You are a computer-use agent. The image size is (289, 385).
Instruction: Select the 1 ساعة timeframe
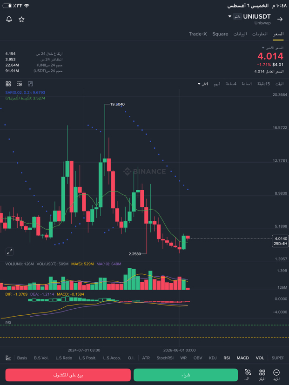[x=247, y=84]
